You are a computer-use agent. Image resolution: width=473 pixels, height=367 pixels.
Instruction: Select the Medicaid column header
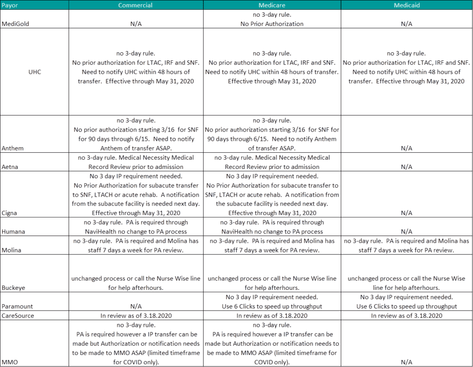click(x=406, y=5)
